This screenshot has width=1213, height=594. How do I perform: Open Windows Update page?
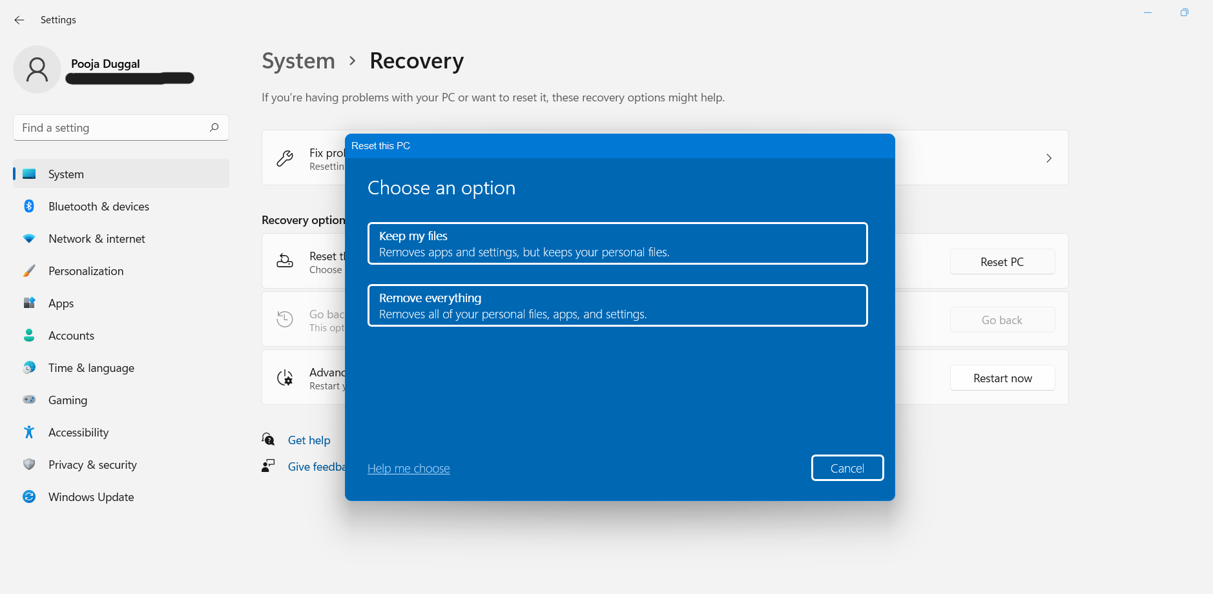[121, 497]
